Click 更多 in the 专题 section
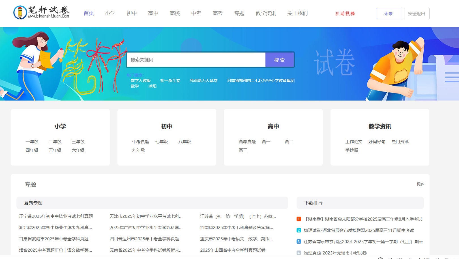 (420, 184)
